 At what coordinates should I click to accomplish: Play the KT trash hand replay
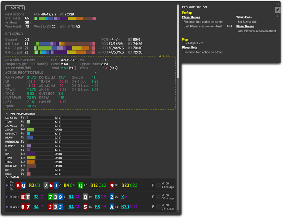coord(158,197)
